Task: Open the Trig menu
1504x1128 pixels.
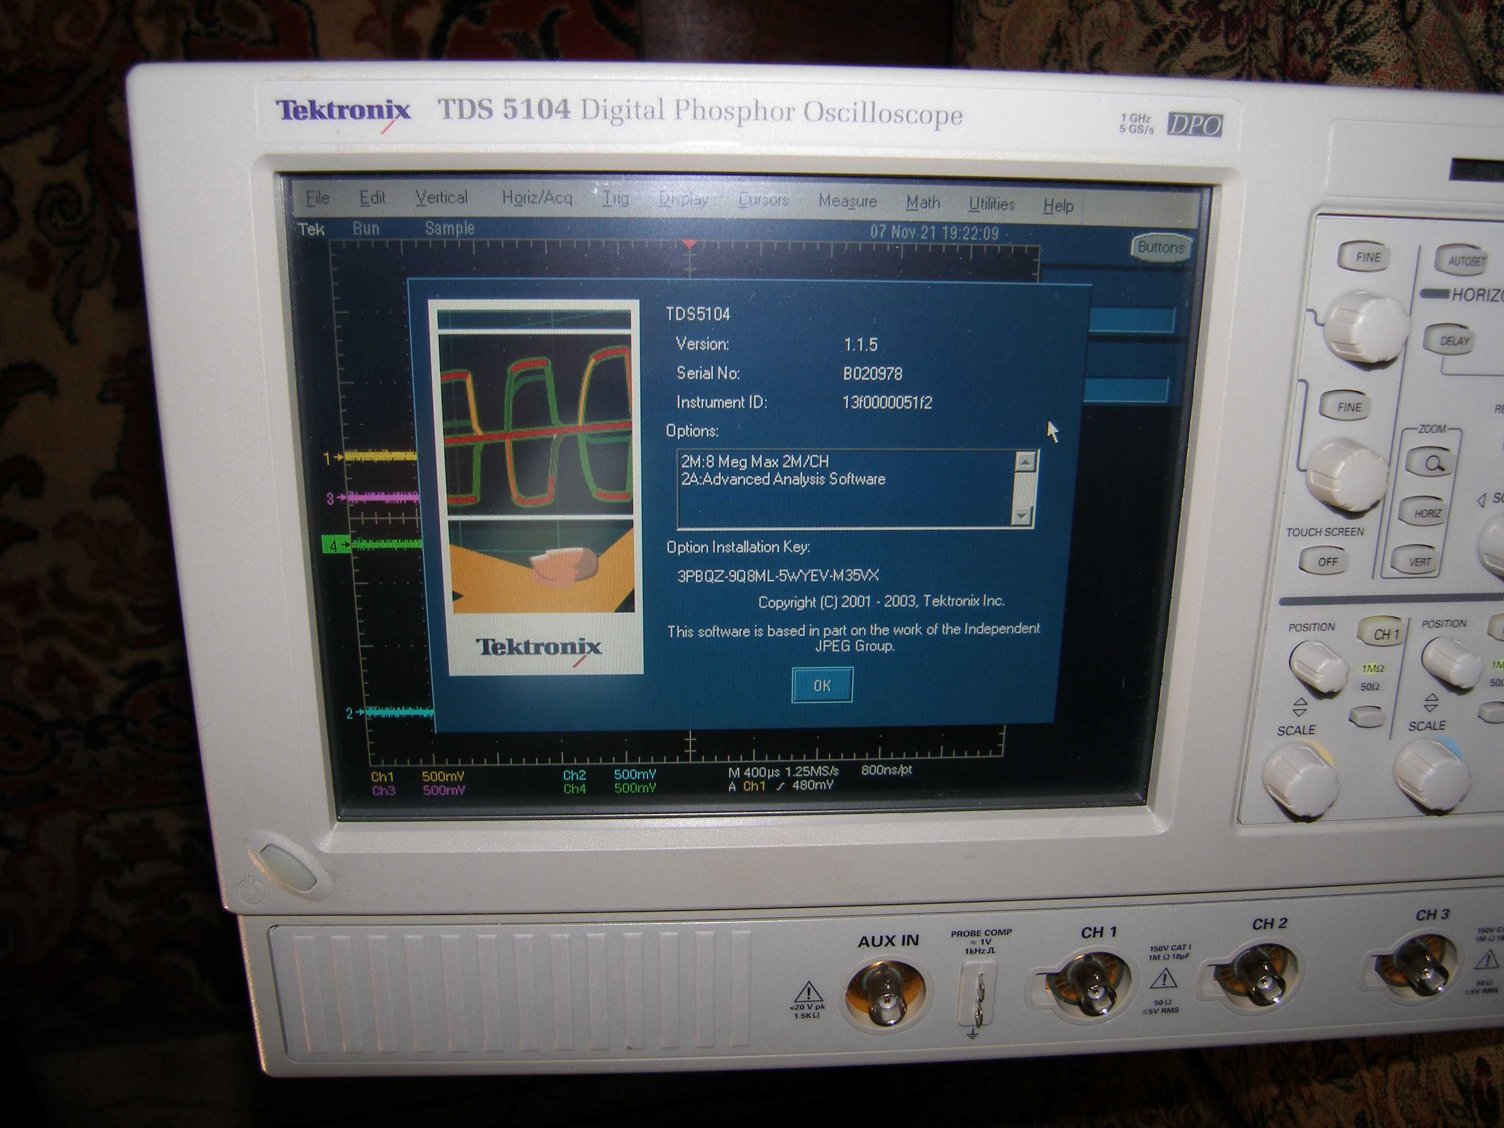Action: pos(615,199)
